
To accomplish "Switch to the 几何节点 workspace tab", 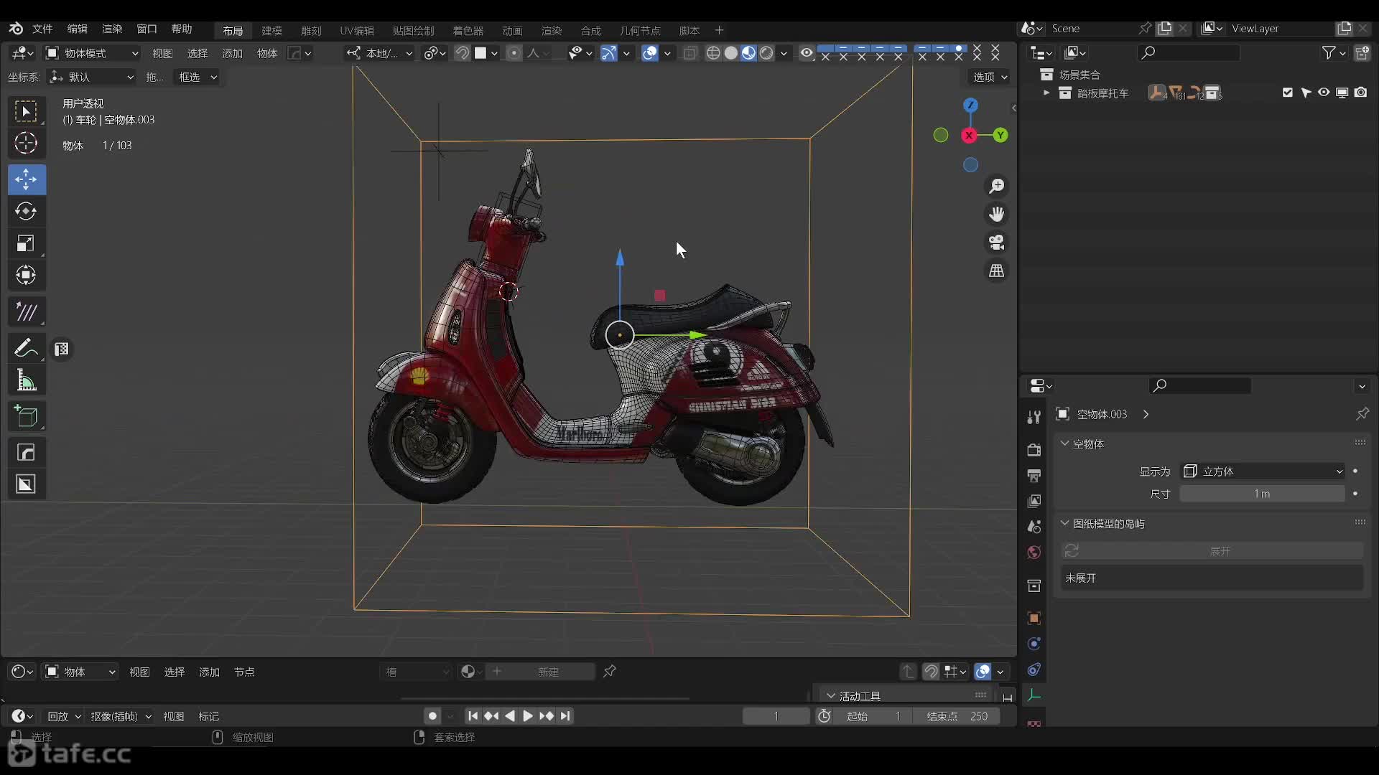I will coord(640,30).
